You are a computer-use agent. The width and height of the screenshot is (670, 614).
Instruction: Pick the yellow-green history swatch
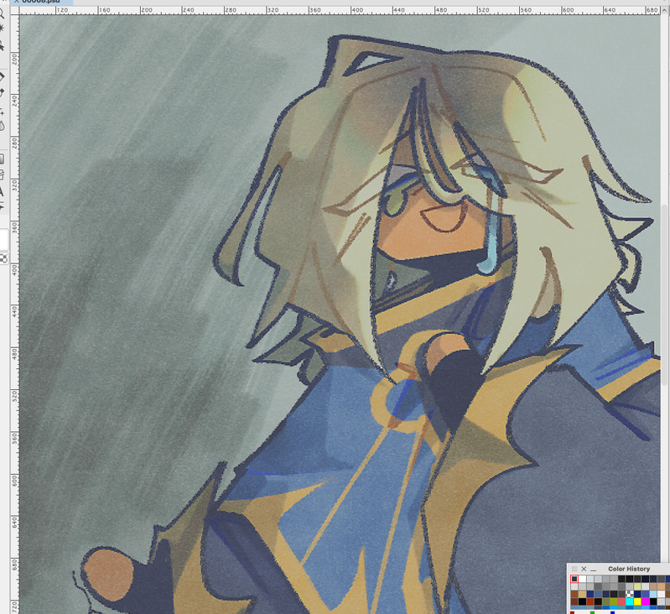pyautogui.click(x=614, y=601)
